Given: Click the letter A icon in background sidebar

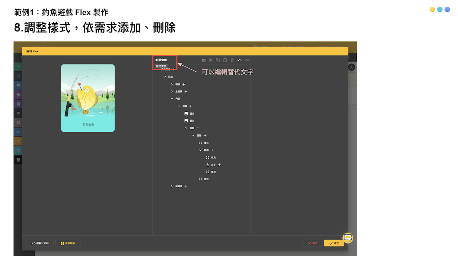Looking at the screenshot, I should coord(18,160).
